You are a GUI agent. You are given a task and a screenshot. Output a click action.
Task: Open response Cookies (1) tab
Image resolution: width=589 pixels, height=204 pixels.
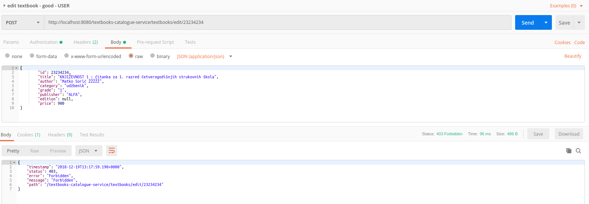(29, 135)
